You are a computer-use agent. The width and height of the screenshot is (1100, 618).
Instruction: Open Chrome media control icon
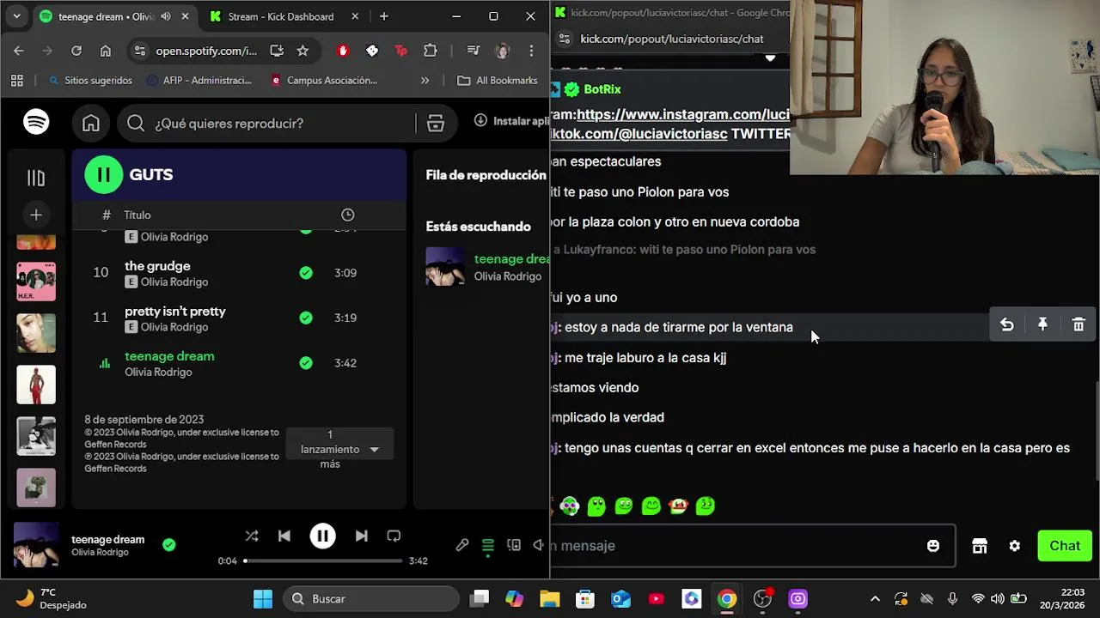point(474,51)
